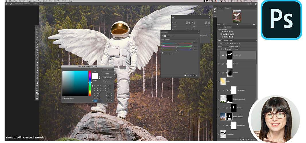
Task: Switch to the Channels tab
Action: [x=225, y=40]
